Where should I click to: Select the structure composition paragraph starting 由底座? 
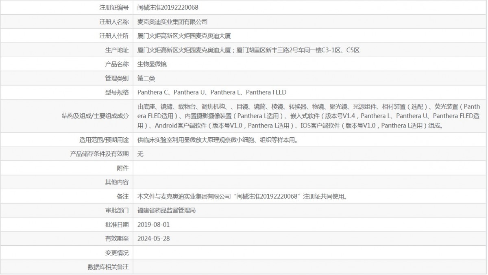(x=309, y=116)
